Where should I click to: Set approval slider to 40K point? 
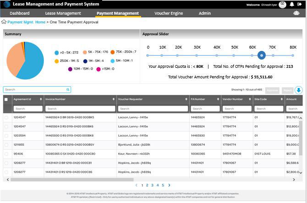point(217,55)
